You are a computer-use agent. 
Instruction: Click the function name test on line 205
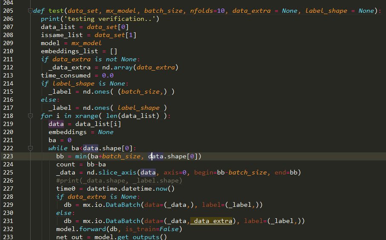[56, 11]
